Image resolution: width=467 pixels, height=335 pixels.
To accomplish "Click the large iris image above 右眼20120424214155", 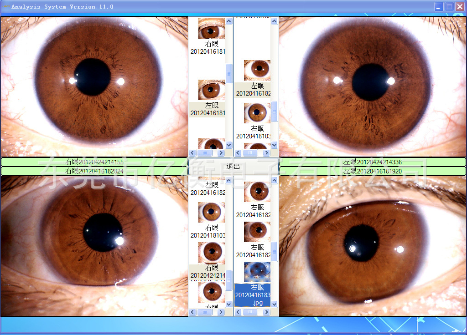I will click(x=94, y=86).
